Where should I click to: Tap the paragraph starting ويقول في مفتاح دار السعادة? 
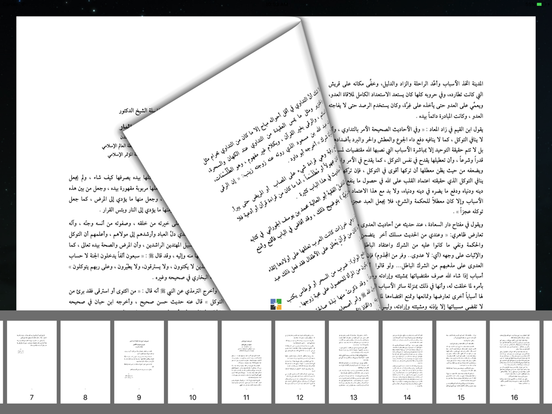click(422, 266)
